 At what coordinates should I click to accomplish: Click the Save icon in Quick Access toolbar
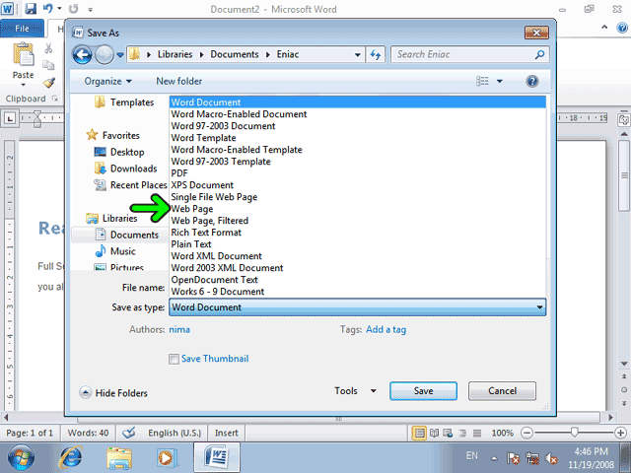pyautogui.click(x=31, y=9)
